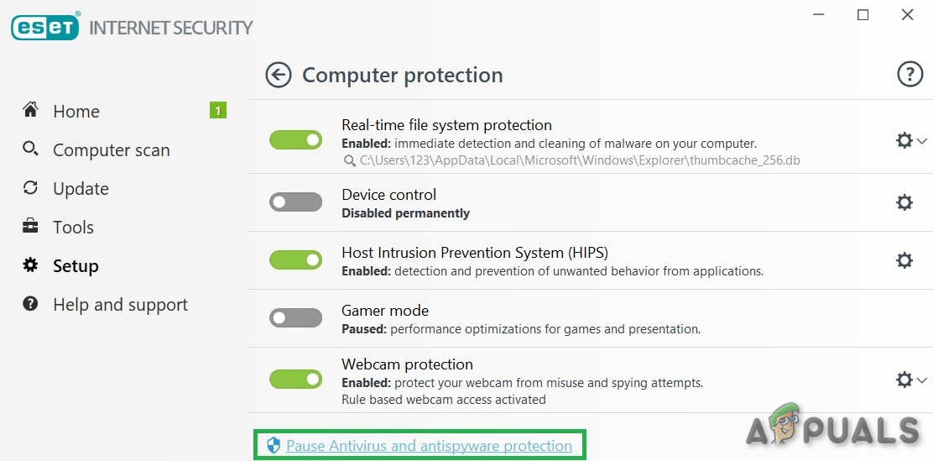This screenshot has width=933, height=461.
Task: Open the Home menu item
Action: tap(76, 112)
